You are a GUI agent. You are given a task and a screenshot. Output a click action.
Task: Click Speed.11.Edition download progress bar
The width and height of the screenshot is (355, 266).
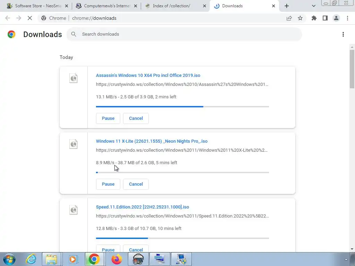(x=182, y=238)
